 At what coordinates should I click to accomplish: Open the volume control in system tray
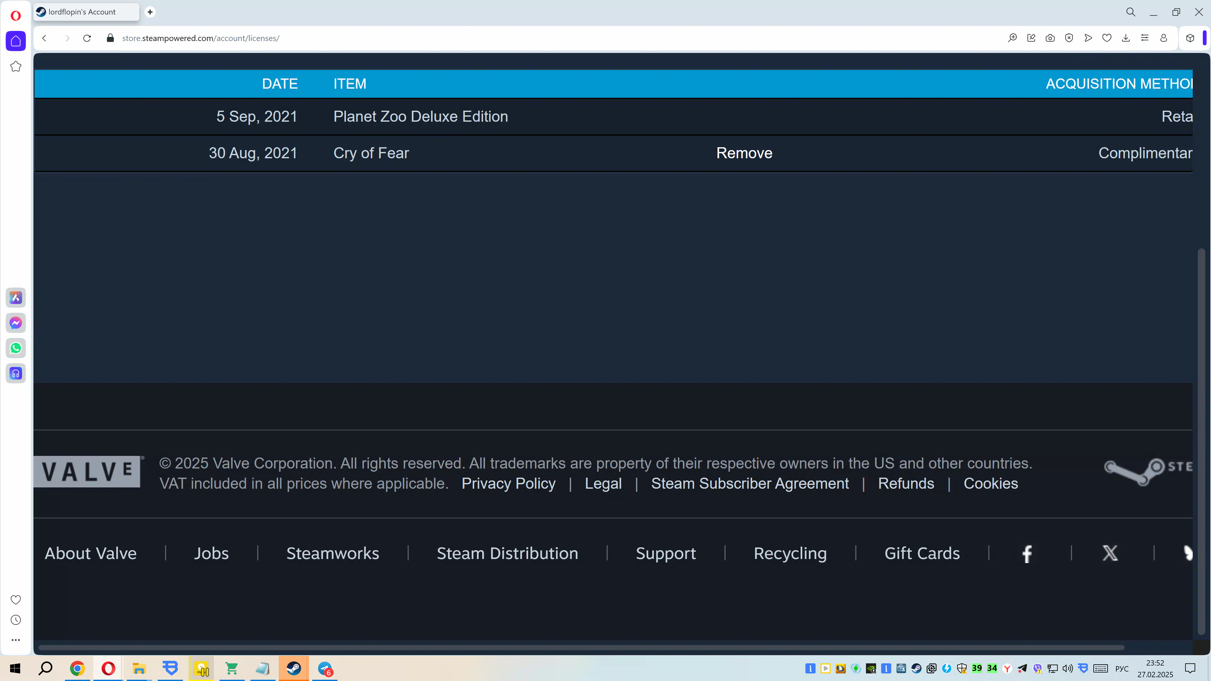[x=1068, y=668]
